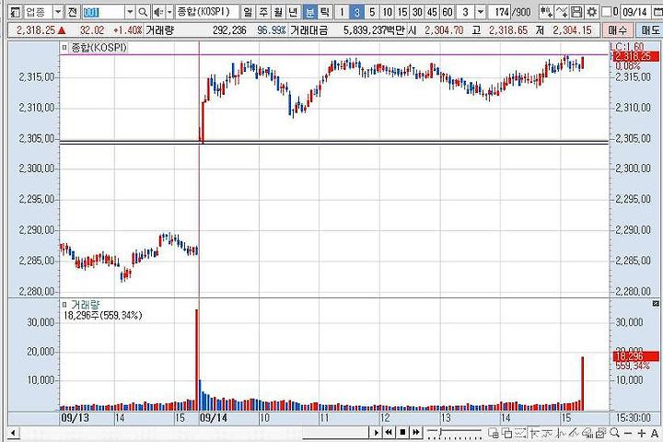Click the 2,318.25 current price label on the axis
The height and width of the screenshot is (442, 663).
pyautogui.click(x=635, y=56)
